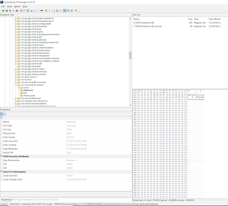228x206 pixels.
Task: Open the Mode menu
Action: [x=17, y=6]
